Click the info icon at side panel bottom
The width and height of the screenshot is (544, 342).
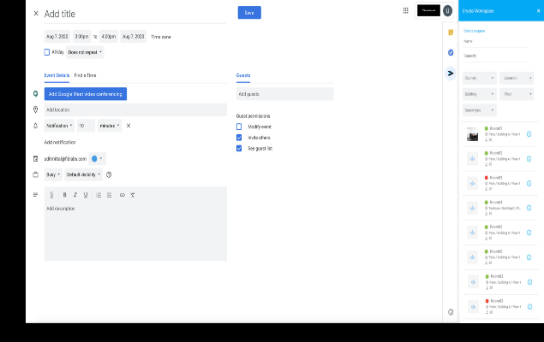[x=451, y=312]
